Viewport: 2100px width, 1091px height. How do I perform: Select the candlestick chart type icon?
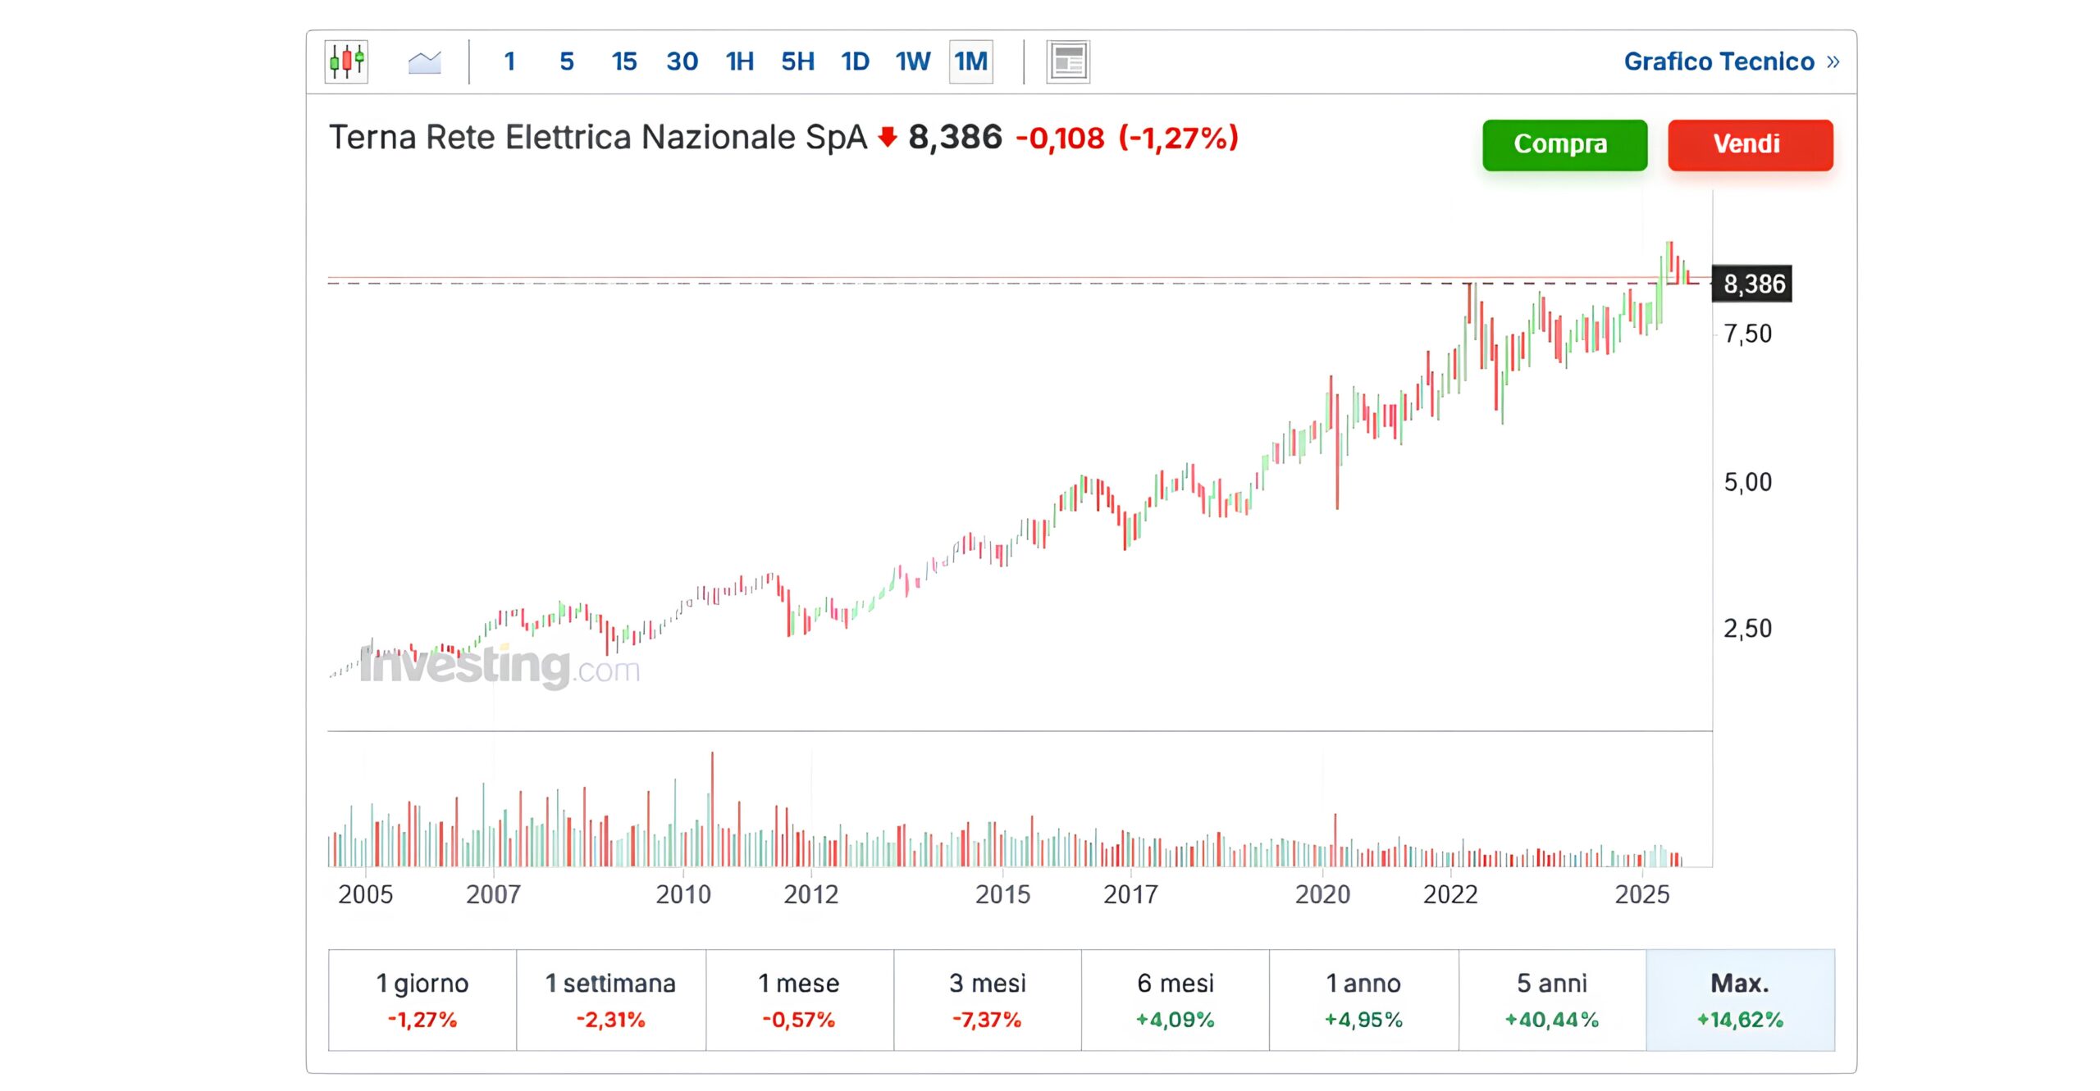346,61
